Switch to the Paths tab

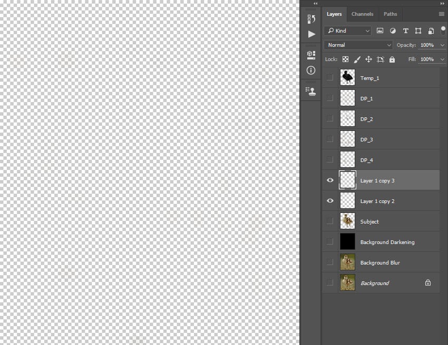[390, 14]
